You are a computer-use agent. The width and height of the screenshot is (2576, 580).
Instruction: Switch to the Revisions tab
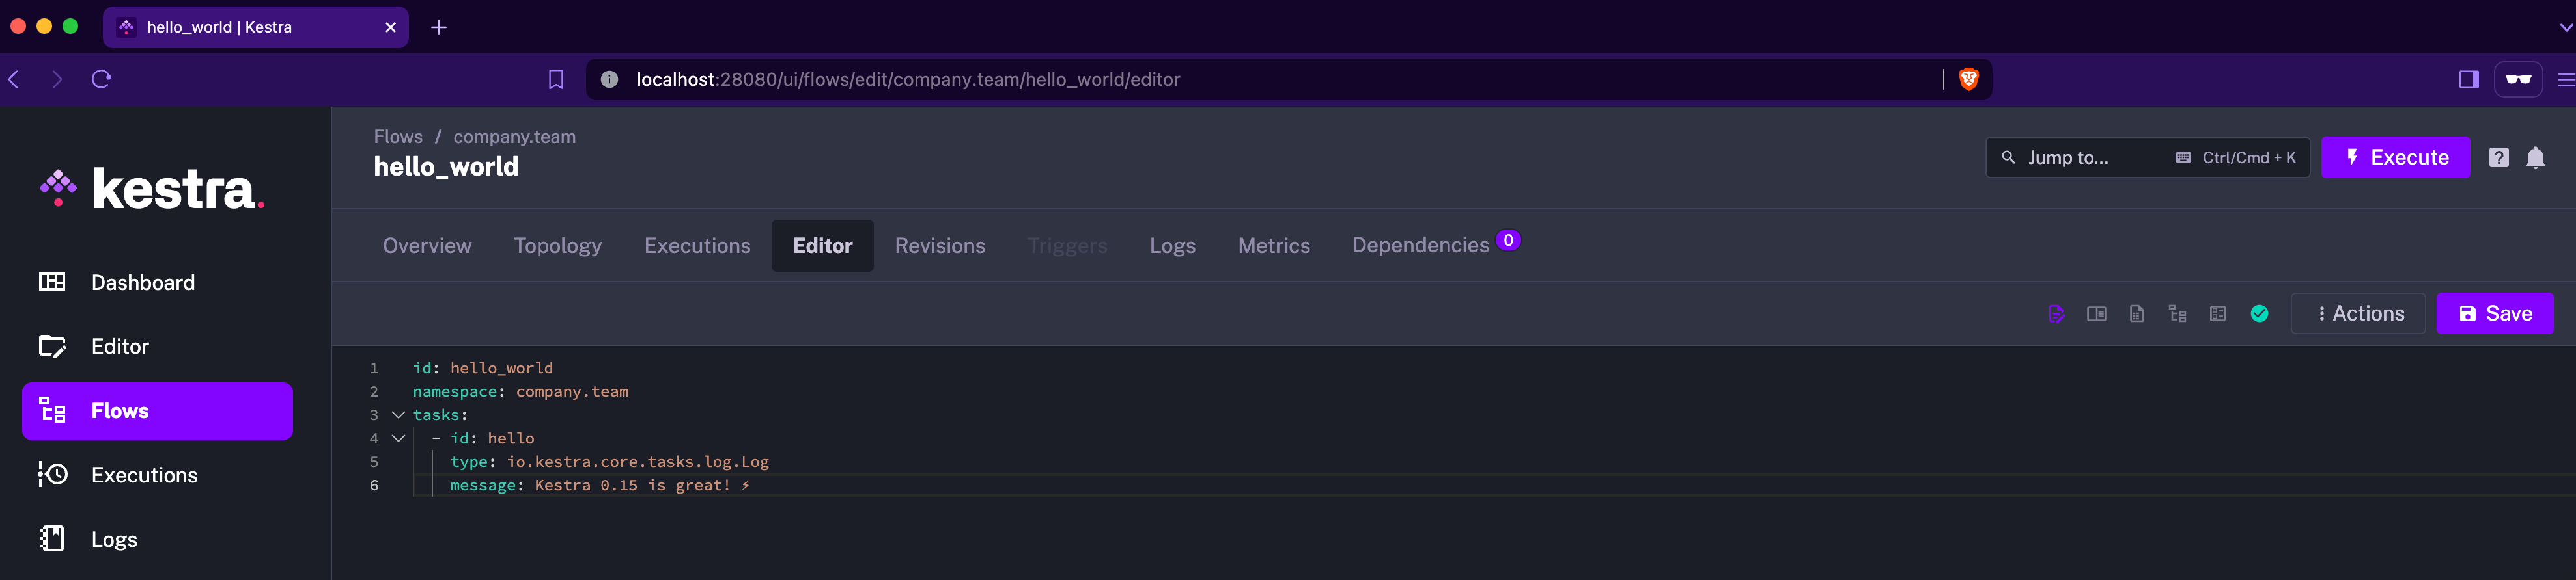tap(939, 244)
